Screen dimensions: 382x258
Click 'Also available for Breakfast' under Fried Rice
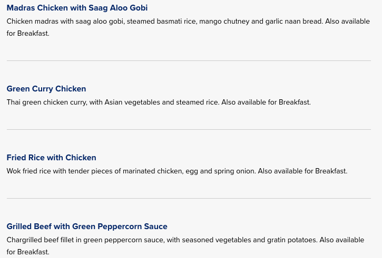point(302,171)
